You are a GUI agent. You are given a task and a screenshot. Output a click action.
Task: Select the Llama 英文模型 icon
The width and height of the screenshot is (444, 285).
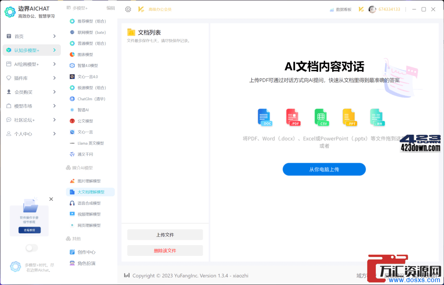(x=72, y=143)
